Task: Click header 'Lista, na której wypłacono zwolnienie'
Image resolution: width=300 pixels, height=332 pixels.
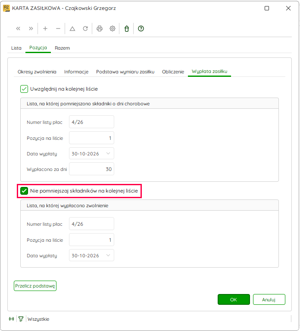Action: coord(67,206)
